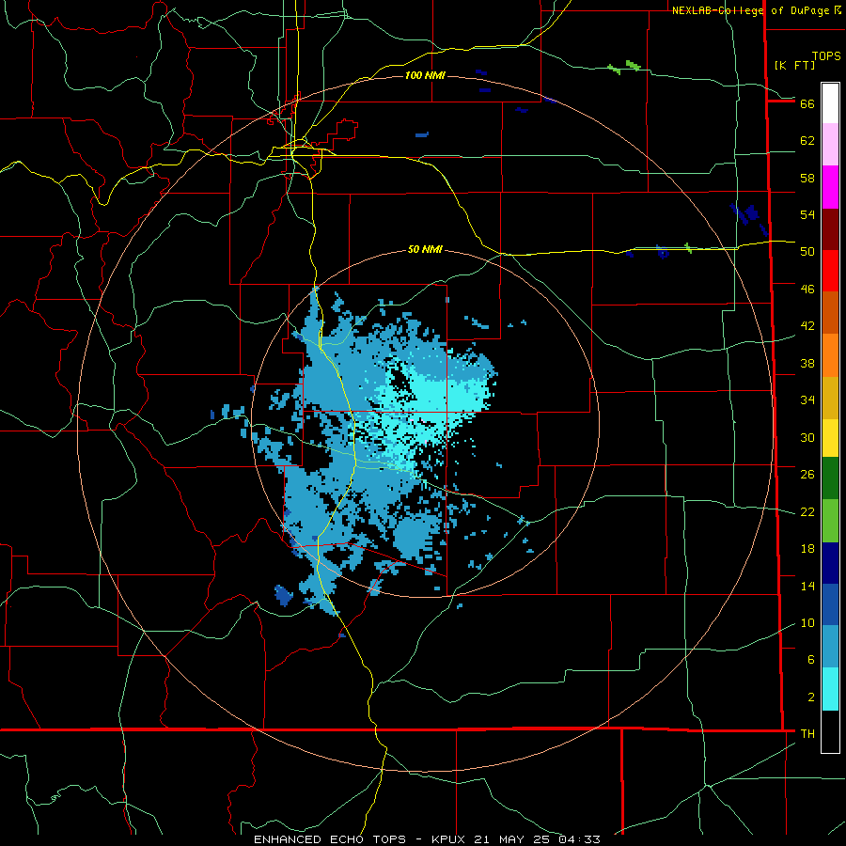
Task: Choose the dark orange legend swatch
Action: coord(830,312)
